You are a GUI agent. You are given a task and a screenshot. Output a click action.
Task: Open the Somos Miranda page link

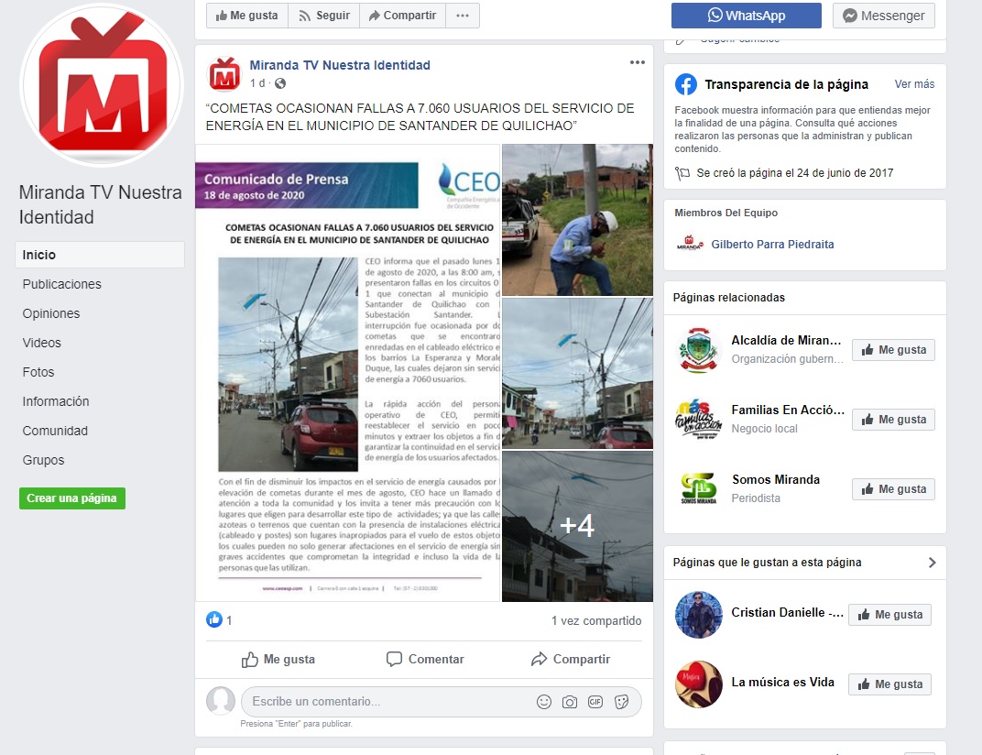coord(775,479)
